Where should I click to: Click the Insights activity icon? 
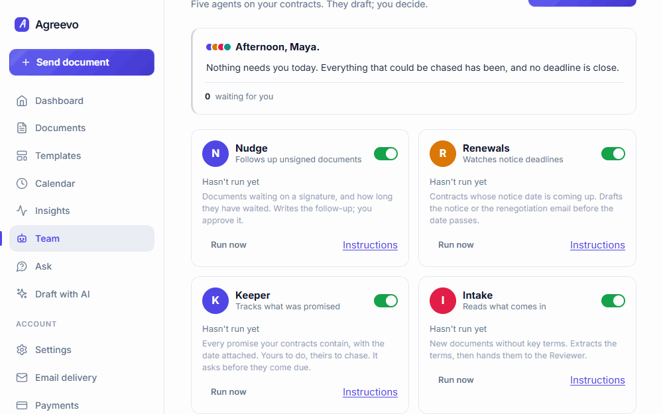coord(22,211)
